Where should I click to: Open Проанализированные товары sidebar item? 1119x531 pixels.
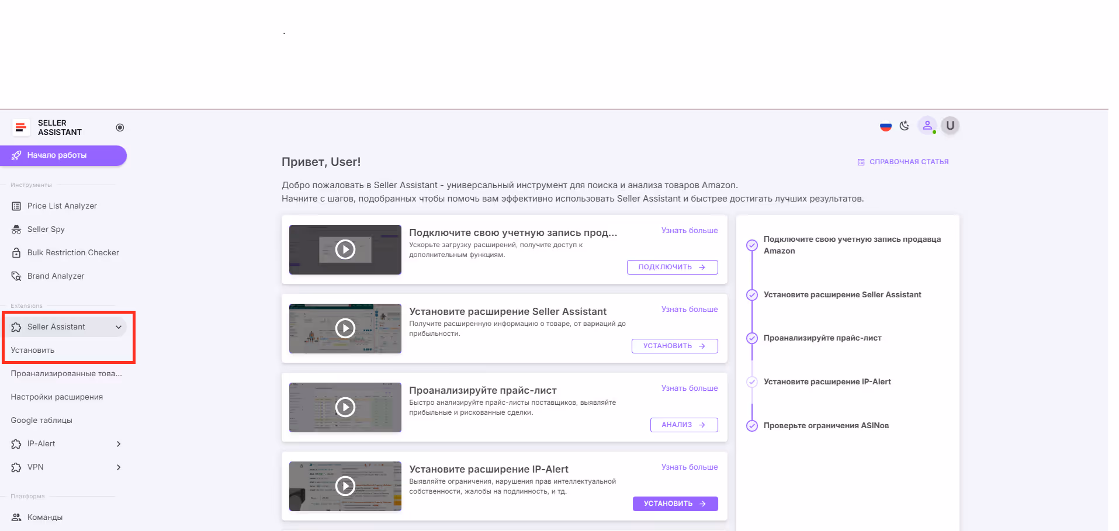pos(66,374)
